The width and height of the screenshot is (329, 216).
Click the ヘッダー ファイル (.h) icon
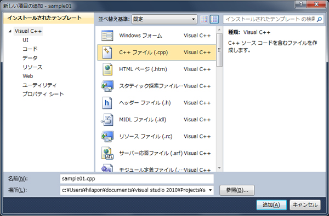(107, 103)
